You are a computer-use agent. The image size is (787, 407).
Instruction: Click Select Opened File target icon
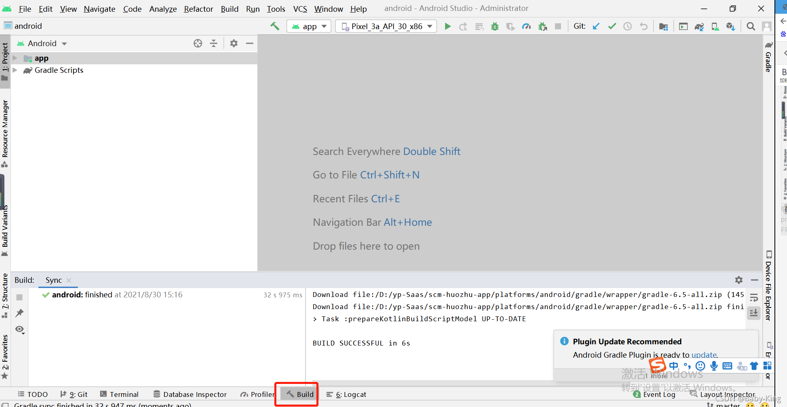(x=198, y=43)
